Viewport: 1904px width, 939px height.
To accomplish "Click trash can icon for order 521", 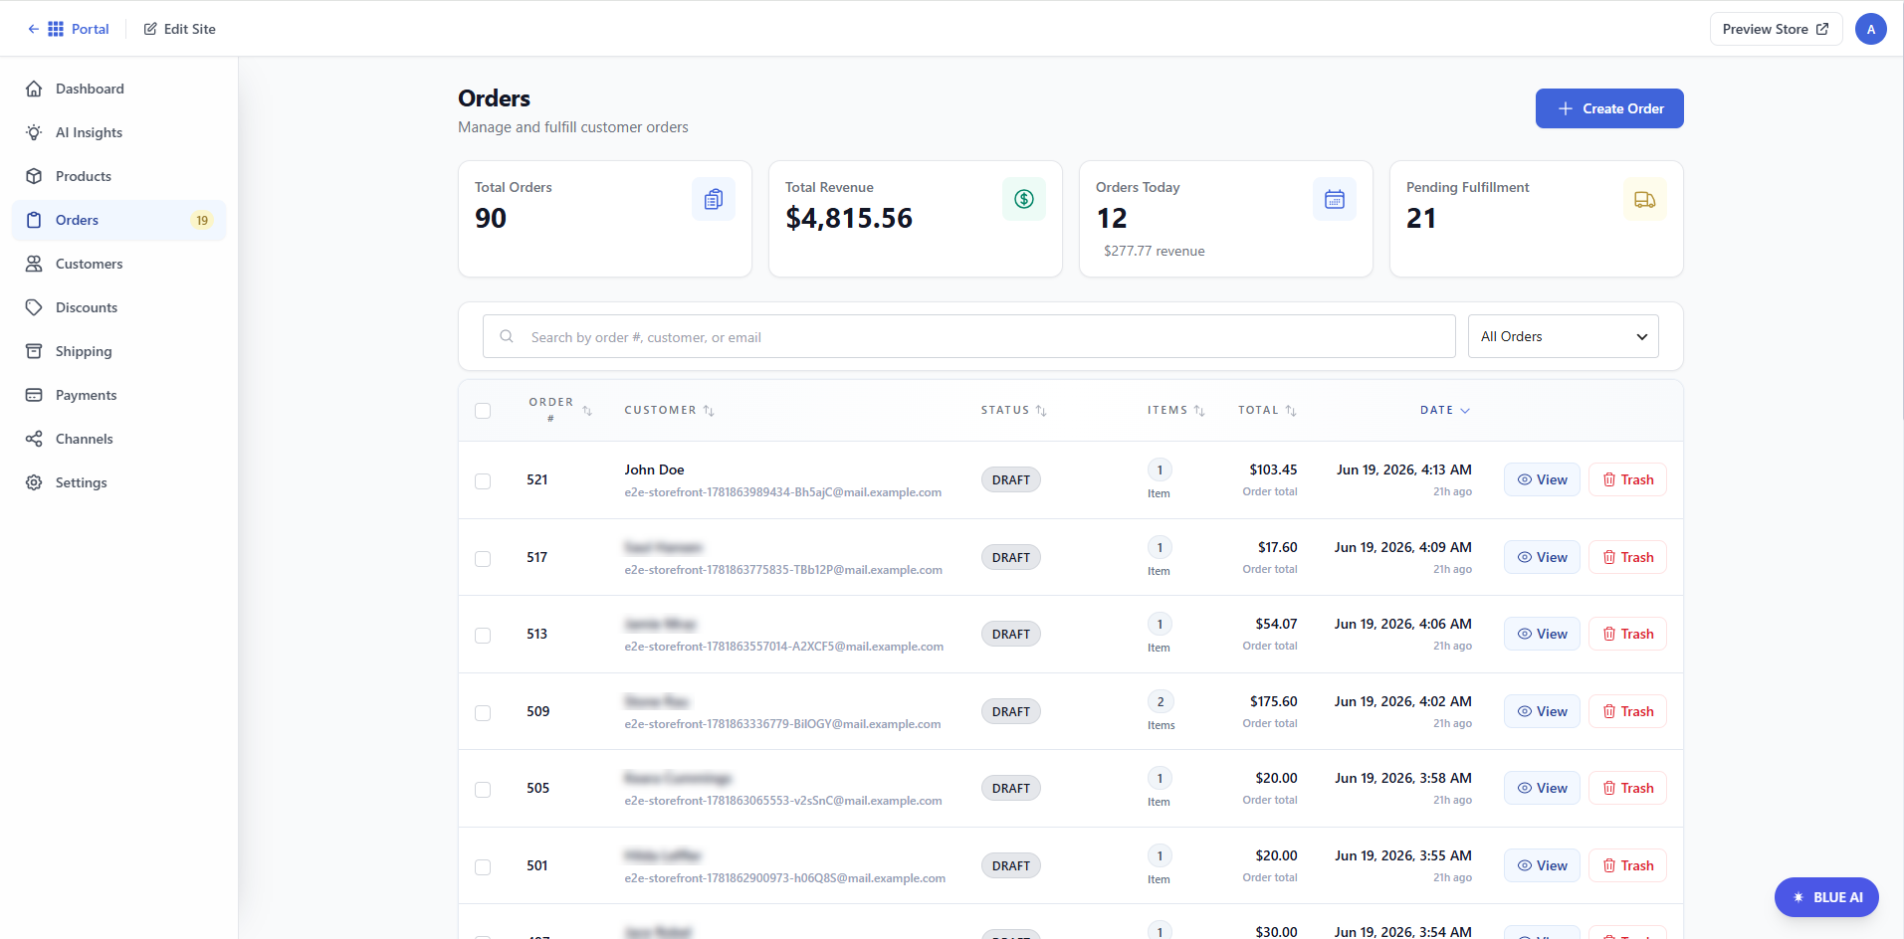I will point(1609,479).
